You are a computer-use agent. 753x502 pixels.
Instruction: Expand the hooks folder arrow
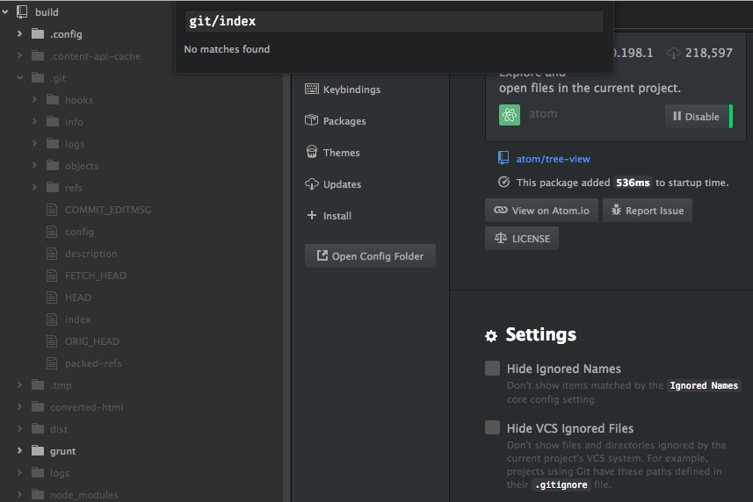[x=34, y=100]
